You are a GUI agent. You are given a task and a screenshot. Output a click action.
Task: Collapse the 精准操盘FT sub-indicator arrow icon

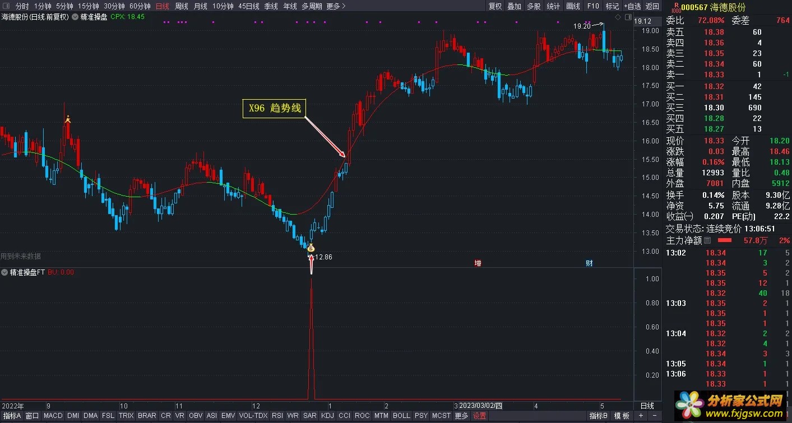(x=4, y=272)
